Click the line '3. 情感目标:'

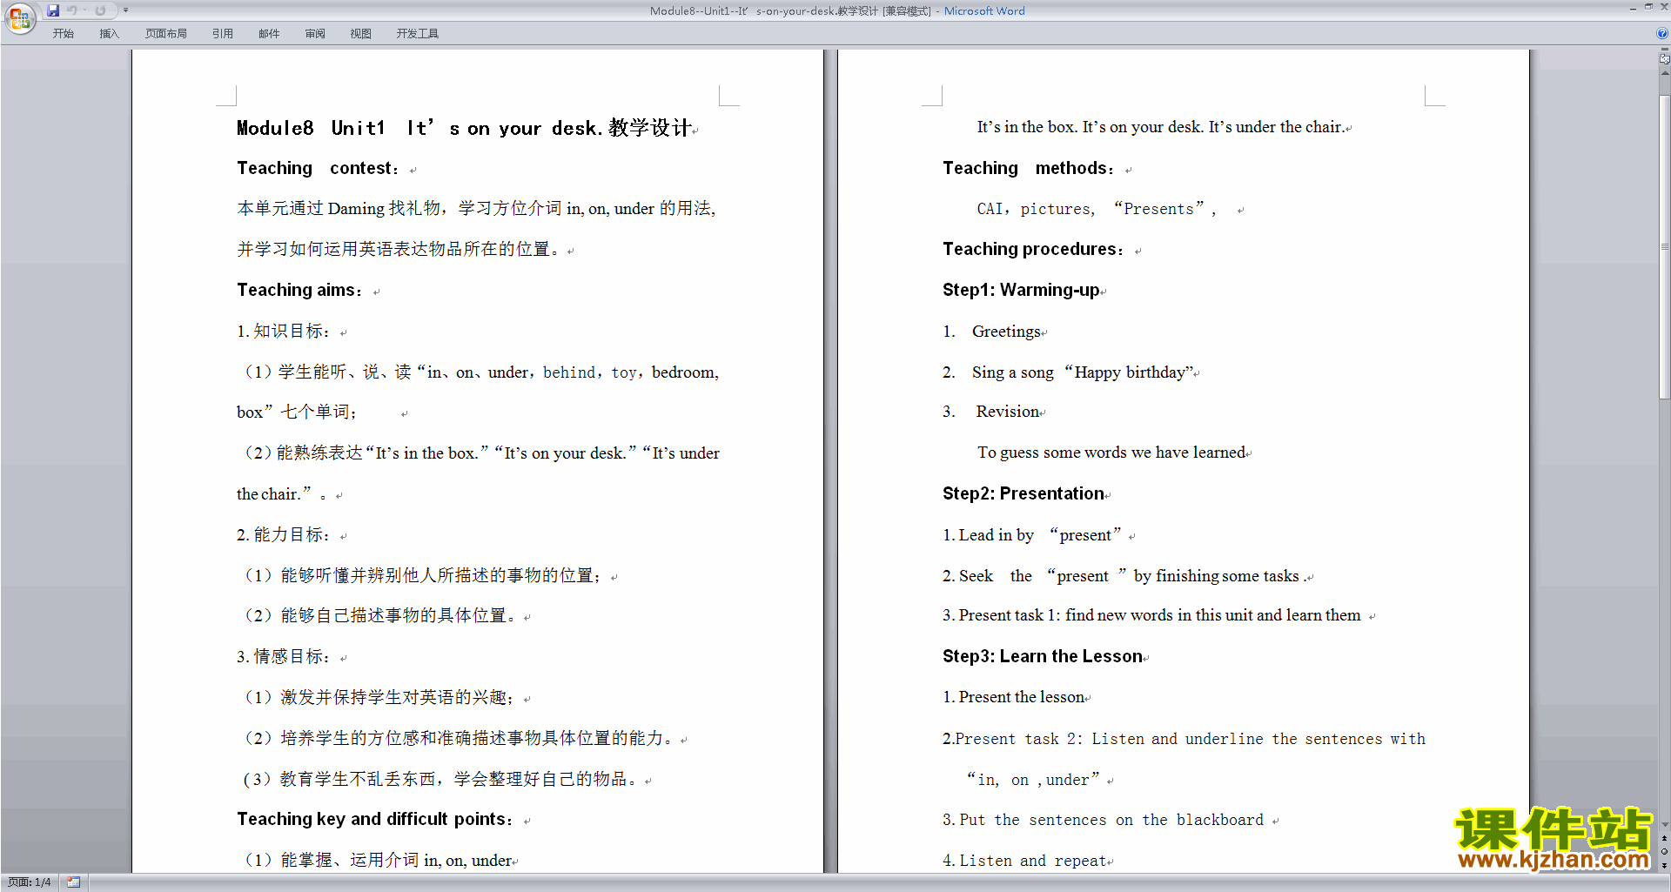tap(284, 657)
